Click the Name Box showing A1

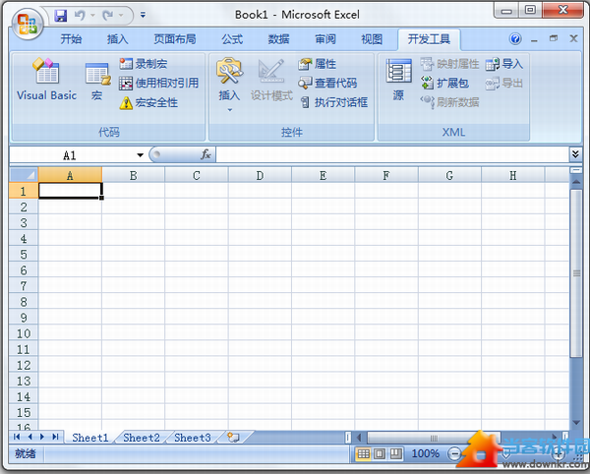pyautogui.click(x=72, y=154)
